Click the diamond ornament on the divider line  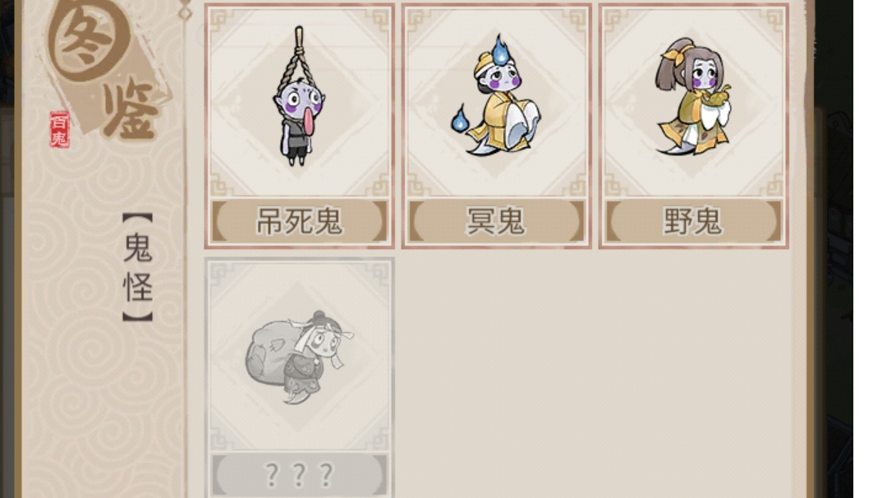185,12
